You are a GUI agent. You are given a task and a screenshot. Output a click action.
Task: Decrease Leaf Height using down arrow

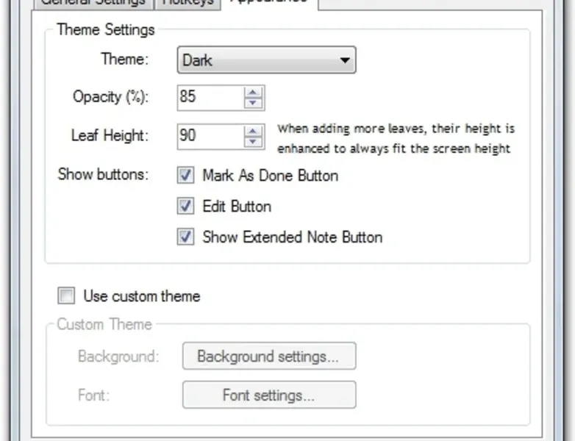(x=253, y=141)
